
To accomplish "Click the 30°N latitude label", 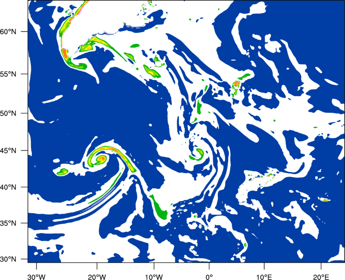I will 8,259.
